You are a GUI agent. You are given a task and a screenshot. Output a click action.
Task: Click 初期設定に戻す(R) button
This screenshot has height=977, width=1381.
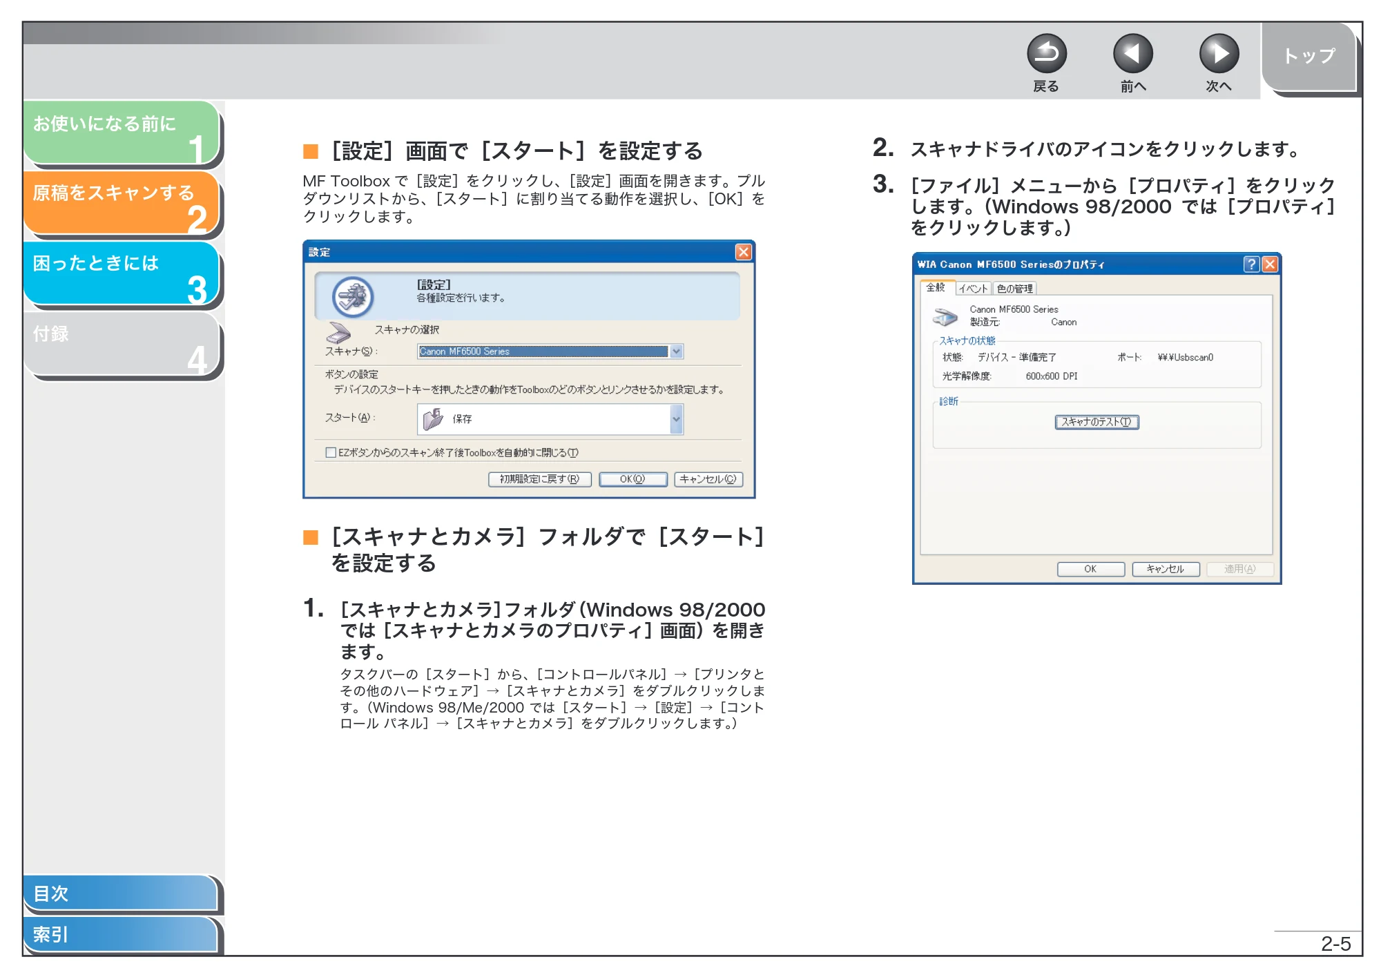coord(540,479)
